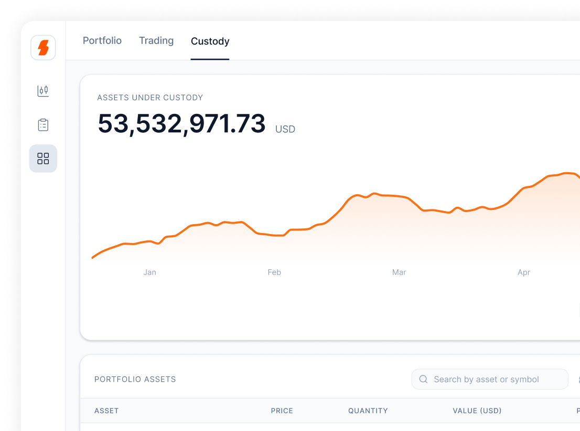Click the 53,532,971.73 custody total

pyautogui.click(x=181, y=124)
